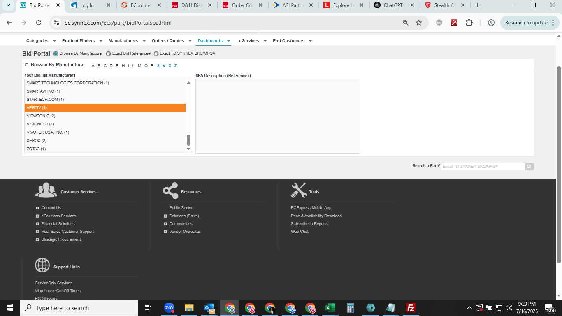Open Manufacturers dropdown menu

tap(127, 41)
